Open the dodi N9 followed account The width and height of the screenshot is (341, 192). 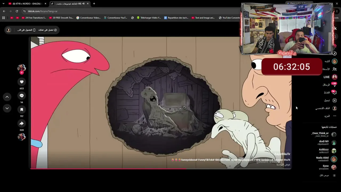(327, 143)
